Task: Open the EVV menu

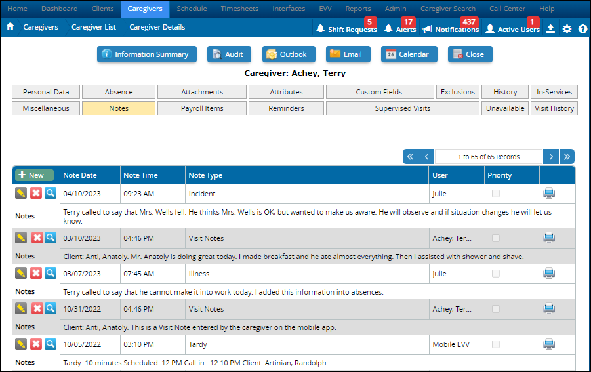Action: point(325,9)
